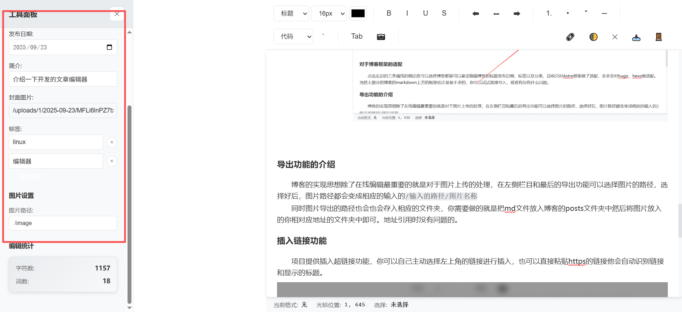The width and height of the screenshot is (682, 312).
Task: Toggle the dark/light theme moon icon
Action: coord(593,37)
